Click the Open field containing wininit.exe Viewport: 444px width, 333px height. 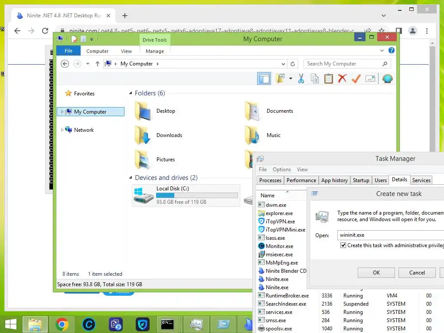391,235
